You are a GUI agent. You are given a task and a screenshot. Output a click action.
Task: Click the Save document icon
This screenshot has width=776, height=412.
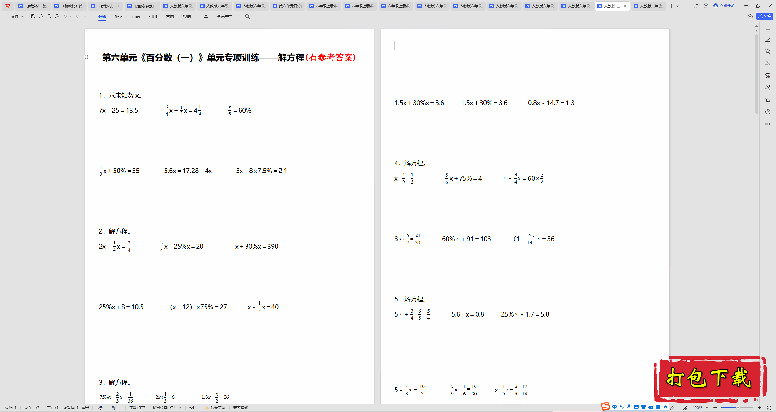pyautogui.click(x=33, y=17)
